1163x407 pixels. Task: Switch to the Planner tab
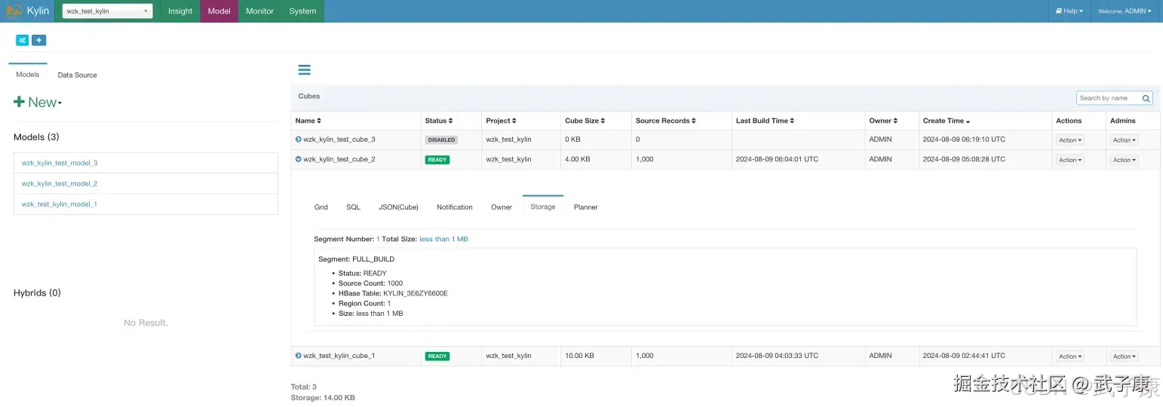tap(585, 207)
